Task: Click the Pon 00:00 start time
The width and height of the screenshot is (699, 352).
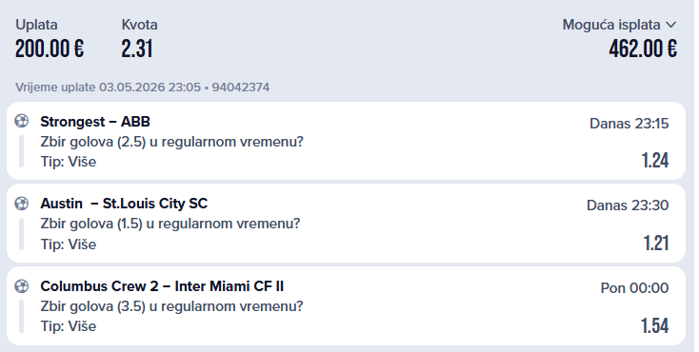Action: [634, 288]
